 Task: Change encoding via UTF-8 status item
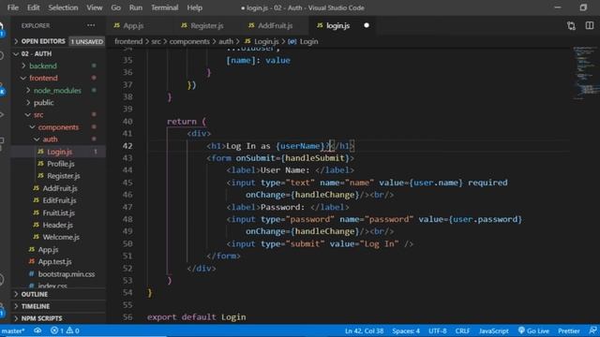pos(438,330)
